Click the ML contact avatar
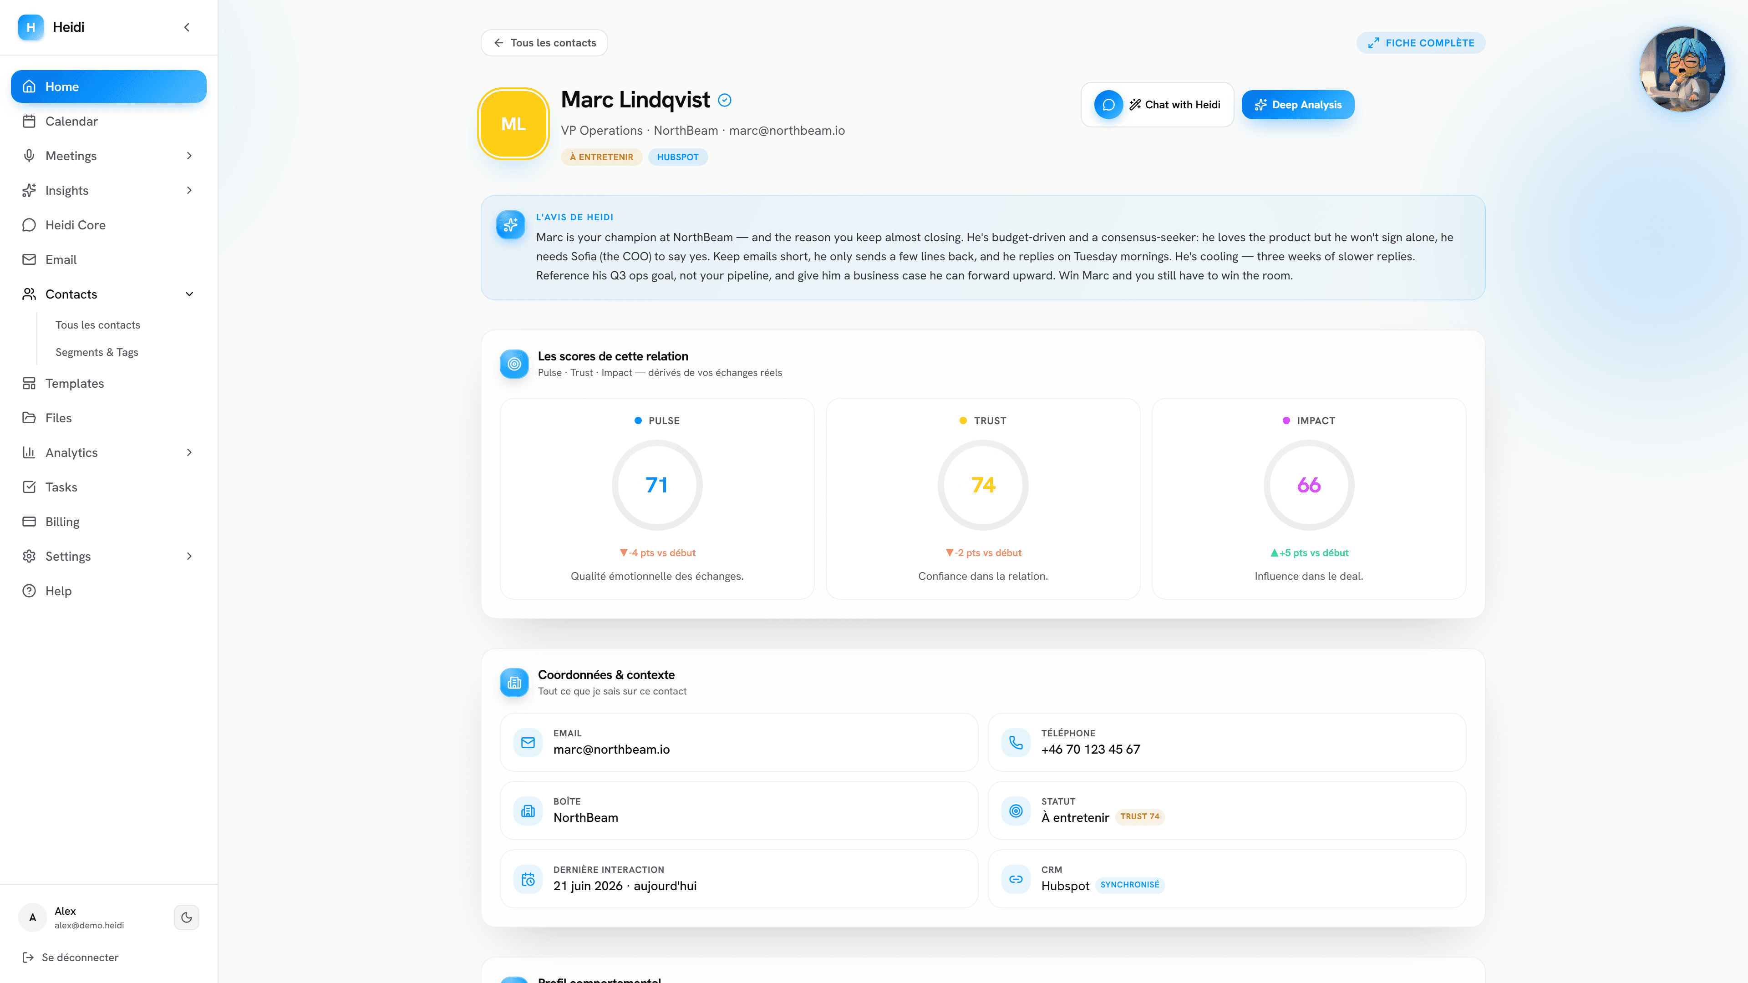Image resolution: width=1748 pixels, height=983 pixels. pos(513,123)
